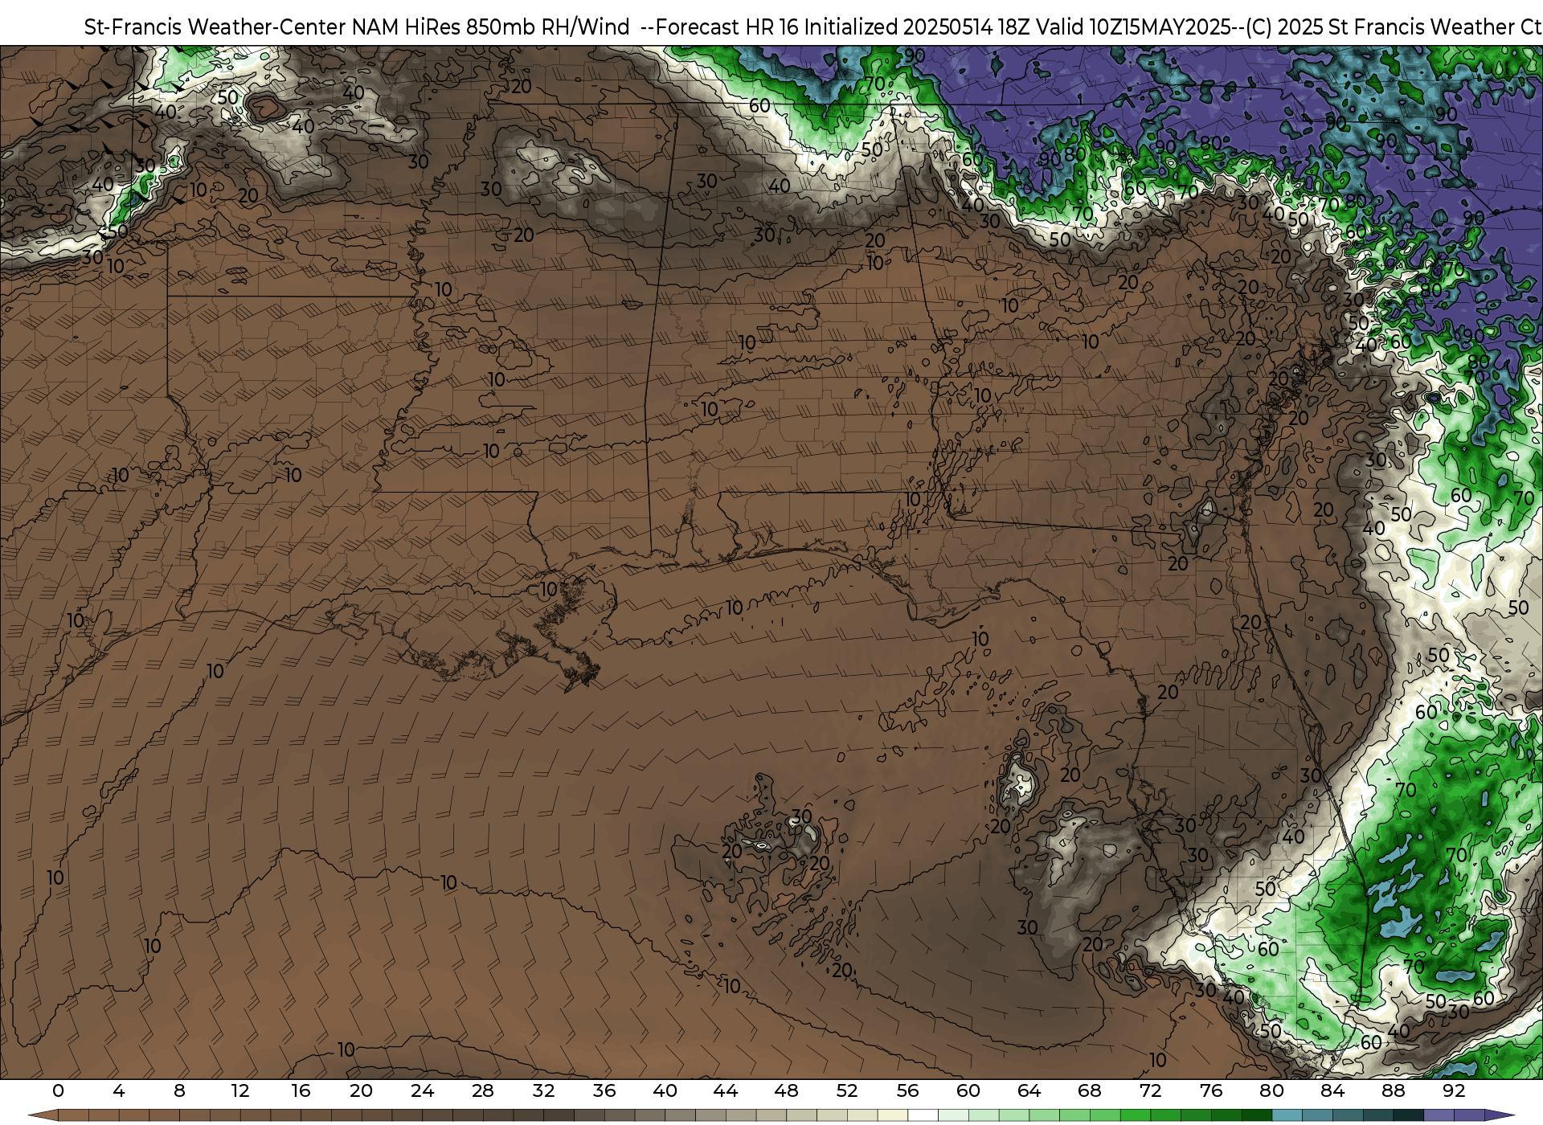
Task: Click the '44' legend scale label
Action: [725, 1090]
